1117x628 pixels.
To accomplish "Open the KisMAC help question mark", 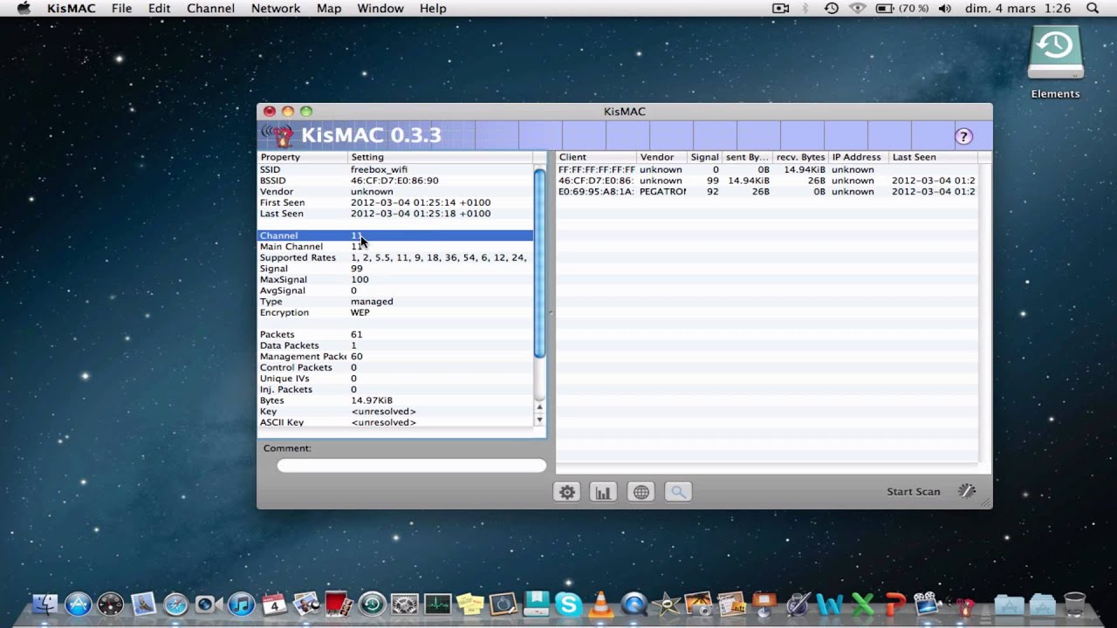I will click(x=963, y=136).
